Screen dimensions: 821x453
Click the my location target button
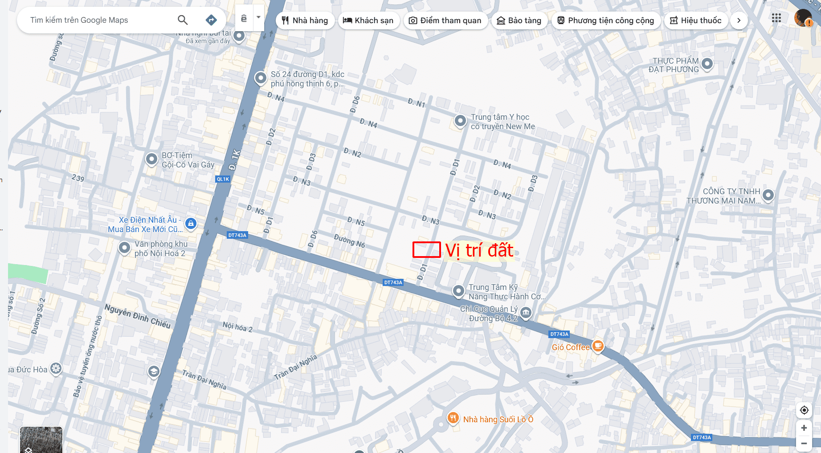[x=804, y=410]
